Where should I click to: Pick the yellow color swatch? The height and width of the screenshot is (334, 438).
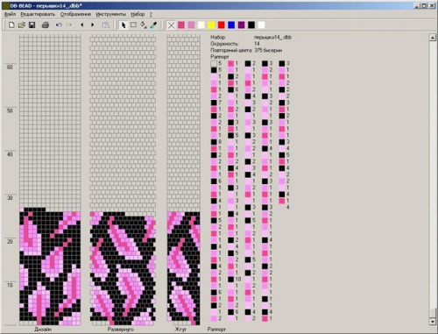pyautogui.click(x=211, y=25)
